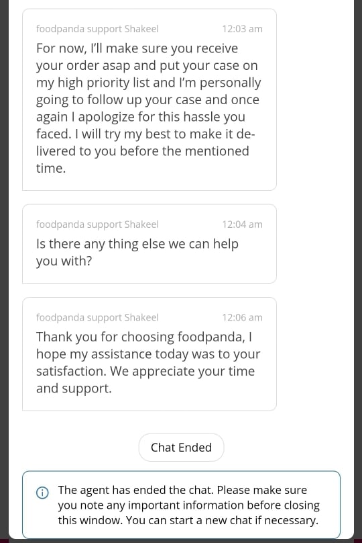
Task: Click the 12:03 am timestamp
Action: [x=242, y=29]
